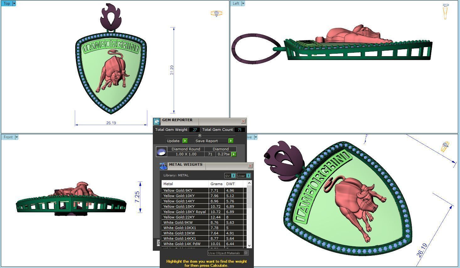The width and height of the screenshot is (460, 268).
Task: Click the 1.00 X 1.00 size cell
Action: pyautogui.click(x=186, y=154)
